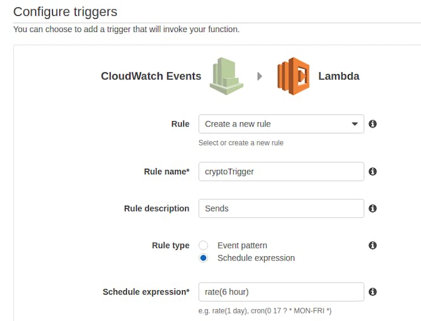The height and width of the screenshot is (321, 421).
Task: Click the arrow between CloudWatch and Lambda
Action: click(x=260, y=76)
